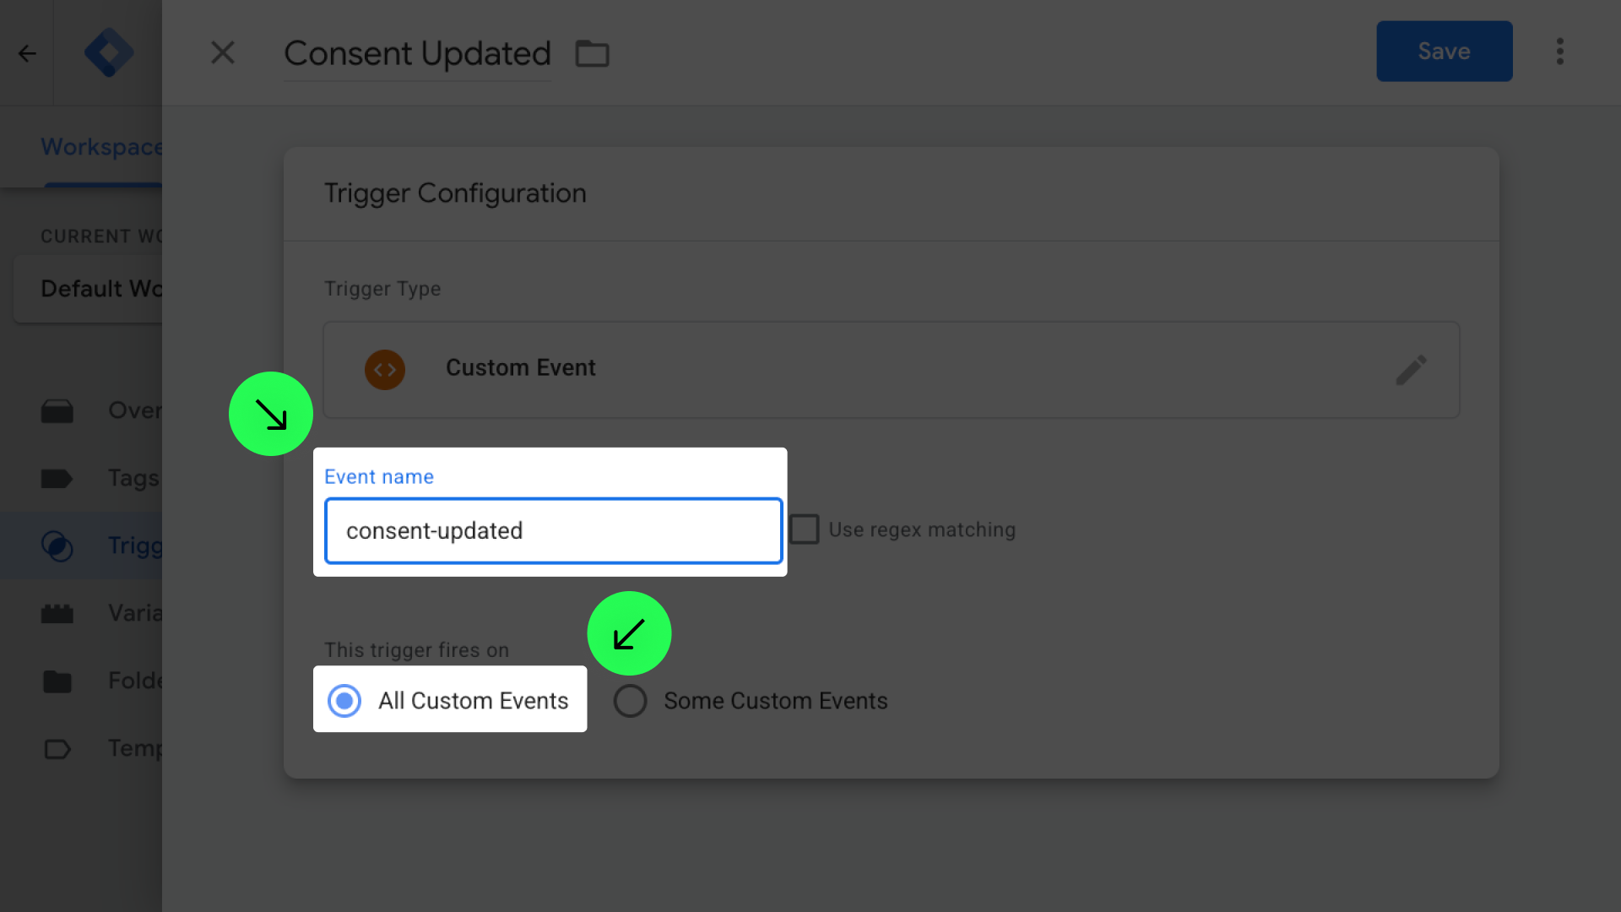Click the Tag Manager logo

point(108,52)
